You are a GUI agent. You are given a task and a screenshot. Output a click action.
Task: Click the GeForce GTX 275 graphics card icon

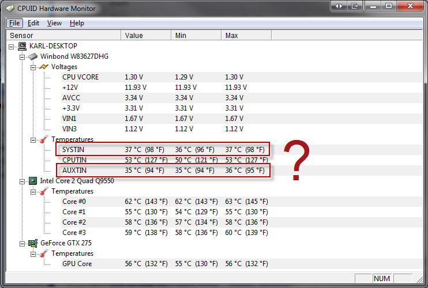[33, 243]
